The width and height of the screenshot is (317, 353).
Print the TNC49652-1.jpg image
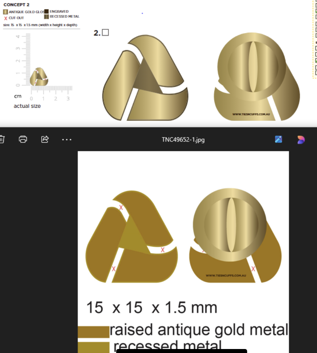tap(23, 139)
